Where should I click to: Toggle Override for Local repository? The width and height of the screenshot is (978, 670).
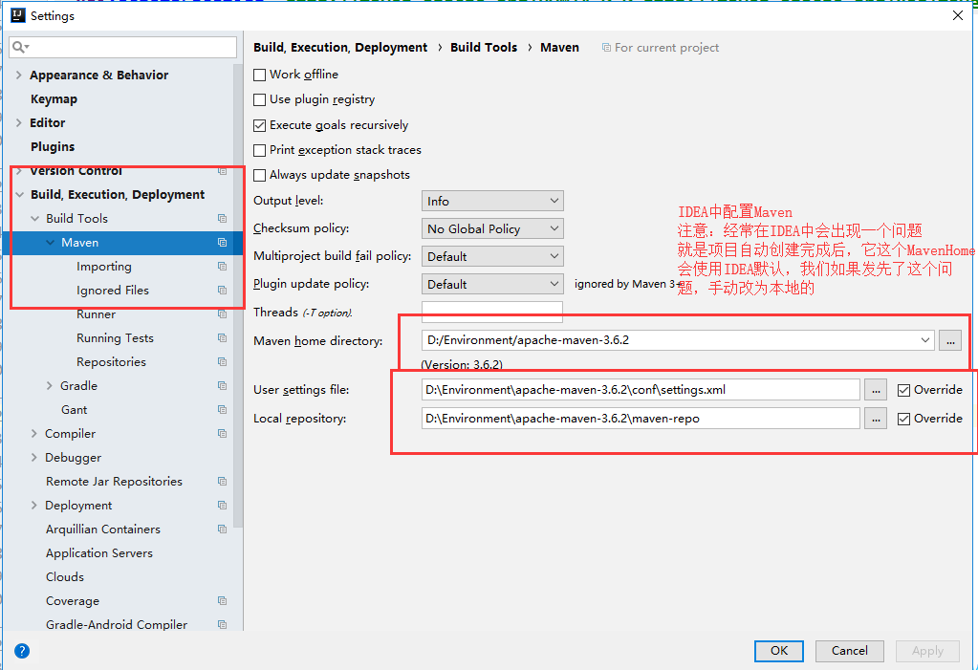pos(903,420)
